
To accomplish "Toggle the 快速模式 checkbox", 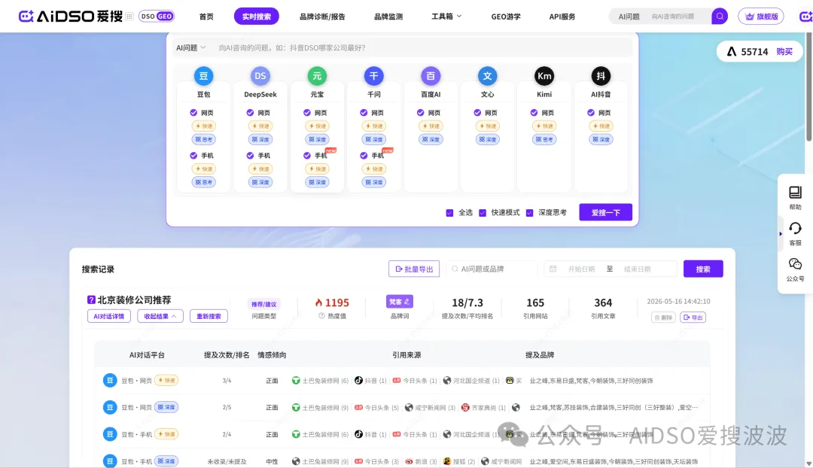I will pyautogui.click(x=483, y=213).
